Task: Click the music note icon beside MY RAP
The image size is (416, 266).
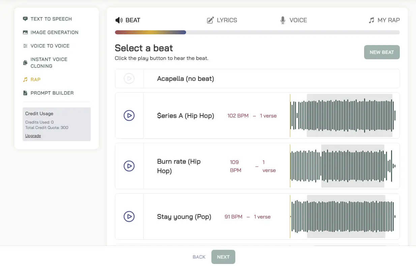Action: click(372, 20)
